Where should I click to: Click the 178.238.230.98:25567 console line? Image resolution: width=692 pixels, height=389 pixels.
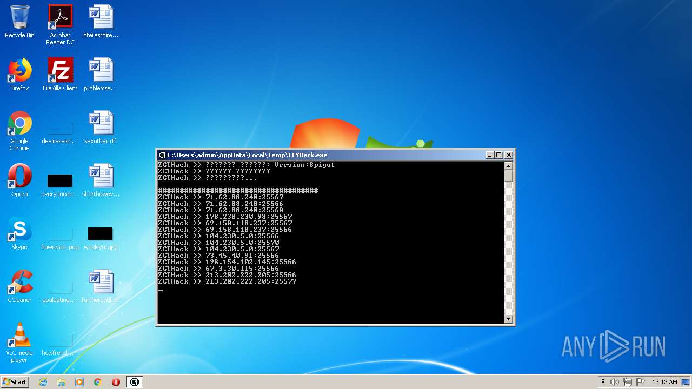(x=225, y=217)
